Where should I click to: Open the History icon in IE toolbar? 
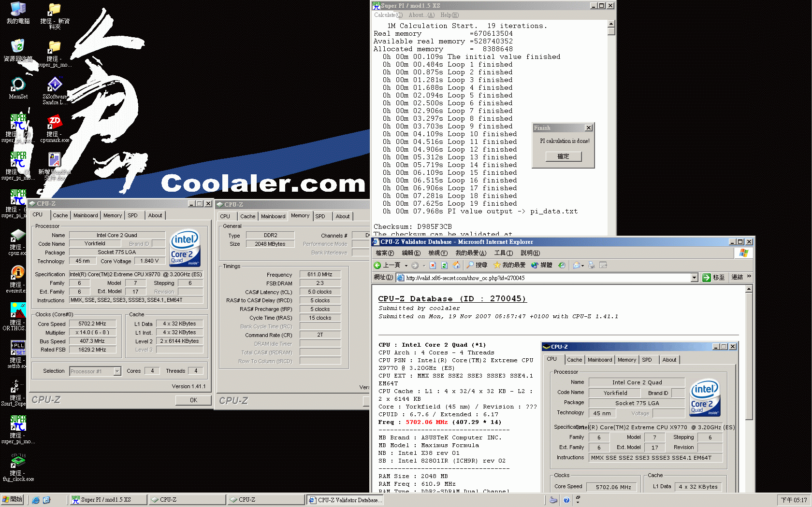[x=562, y=265]
